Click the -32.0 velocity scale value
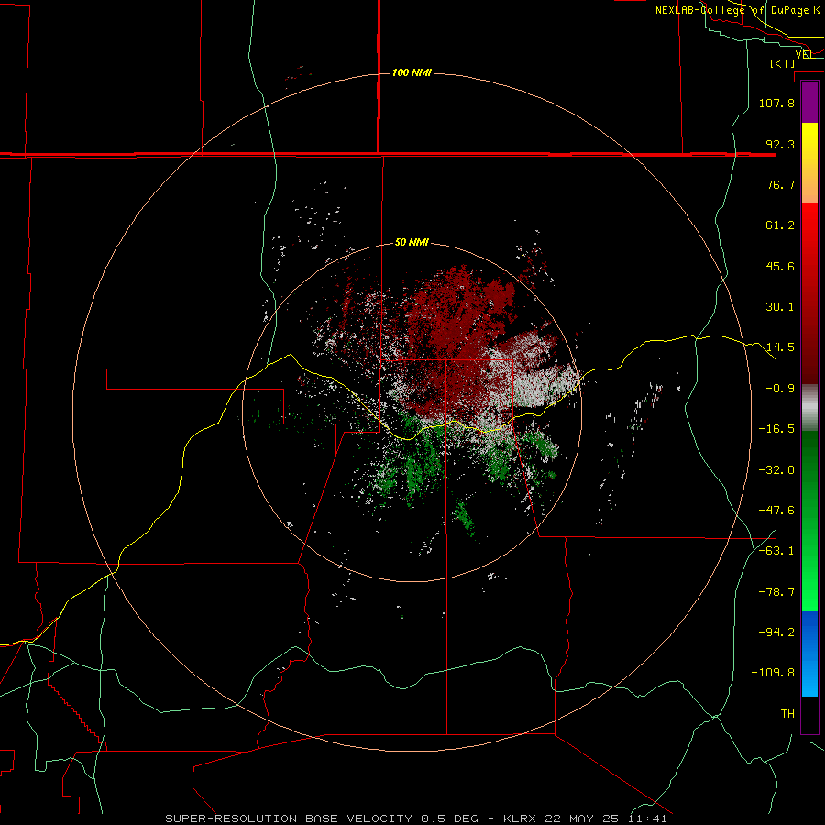 (776, 470)
